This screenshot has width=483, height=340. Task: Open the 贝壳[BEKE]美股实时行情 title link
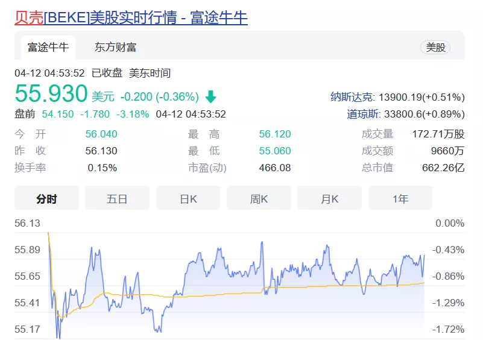click(131, 17)
